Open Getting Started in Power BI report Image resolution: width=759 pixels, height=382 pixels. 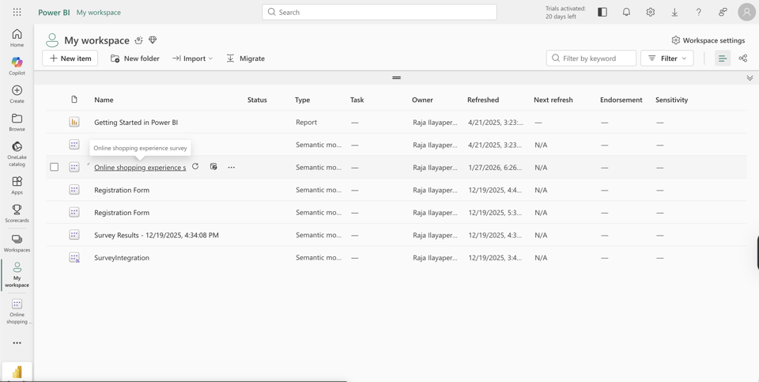(x=136, y=122)
